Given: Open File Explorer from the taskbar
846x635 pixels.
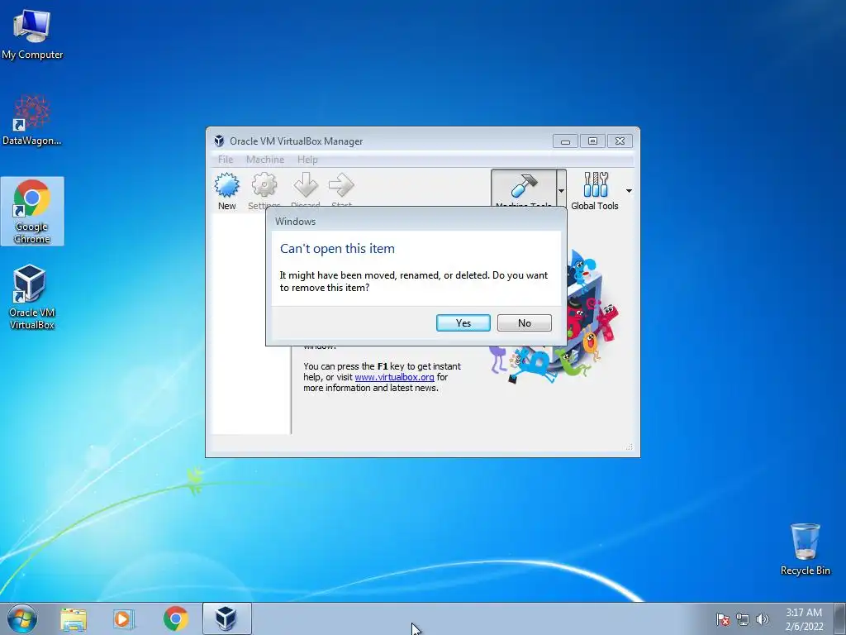Looking at the screenshot, I should pyautogui.click(x=74, y=618).
